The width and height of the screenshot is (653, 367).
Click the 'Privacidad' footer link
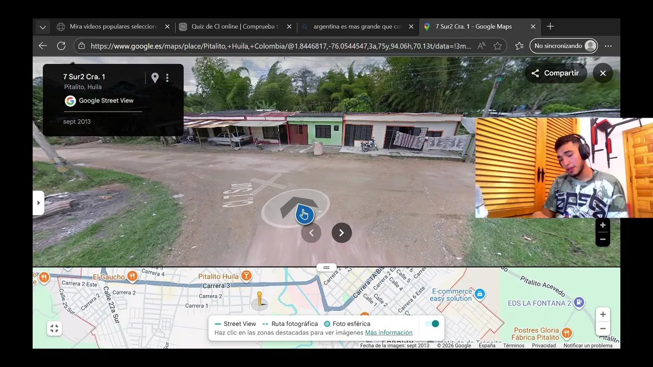(x=544, y=346)
